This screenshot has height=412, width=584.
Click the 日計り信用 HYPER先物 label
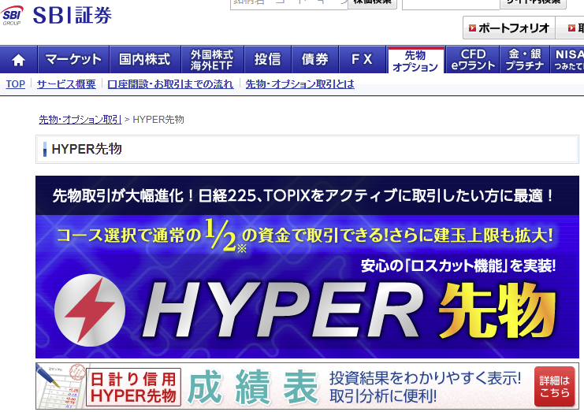133,387
